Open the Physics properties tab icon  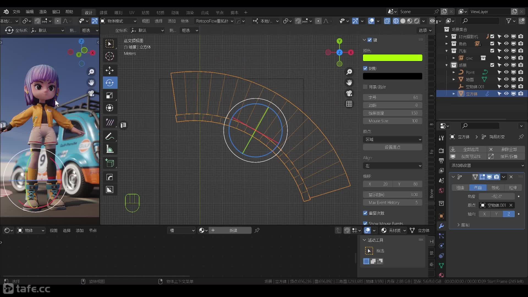[441, 246]
